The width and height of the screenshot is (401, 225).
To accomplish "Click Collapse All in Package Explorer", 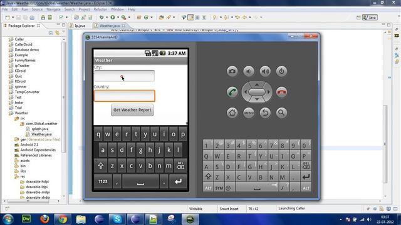I will [51, 33].
